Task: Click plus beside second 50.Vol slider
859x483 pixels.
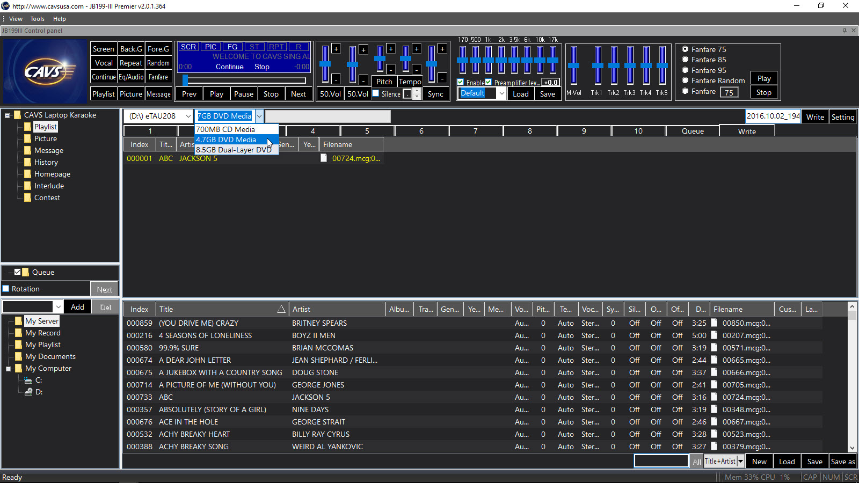Action: [x=363, y=50]
